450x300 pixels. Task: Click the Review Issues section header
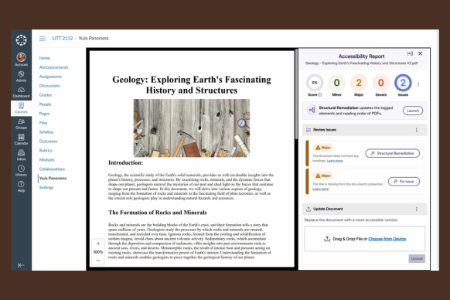[365, 130]
